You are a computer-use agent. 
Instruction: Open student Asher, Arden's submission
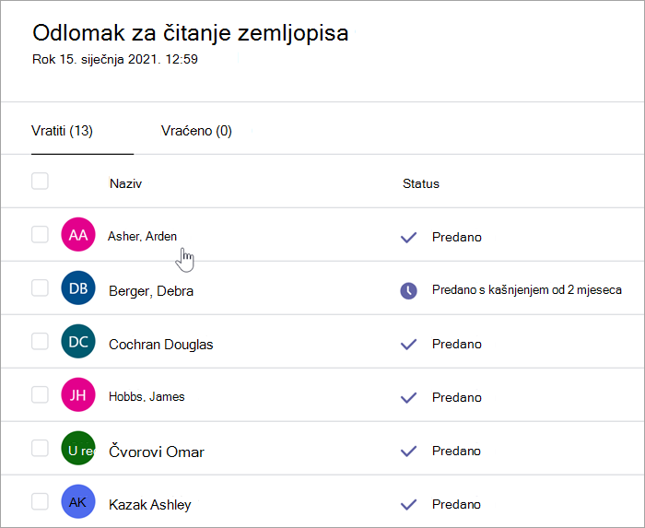[142, 237]
